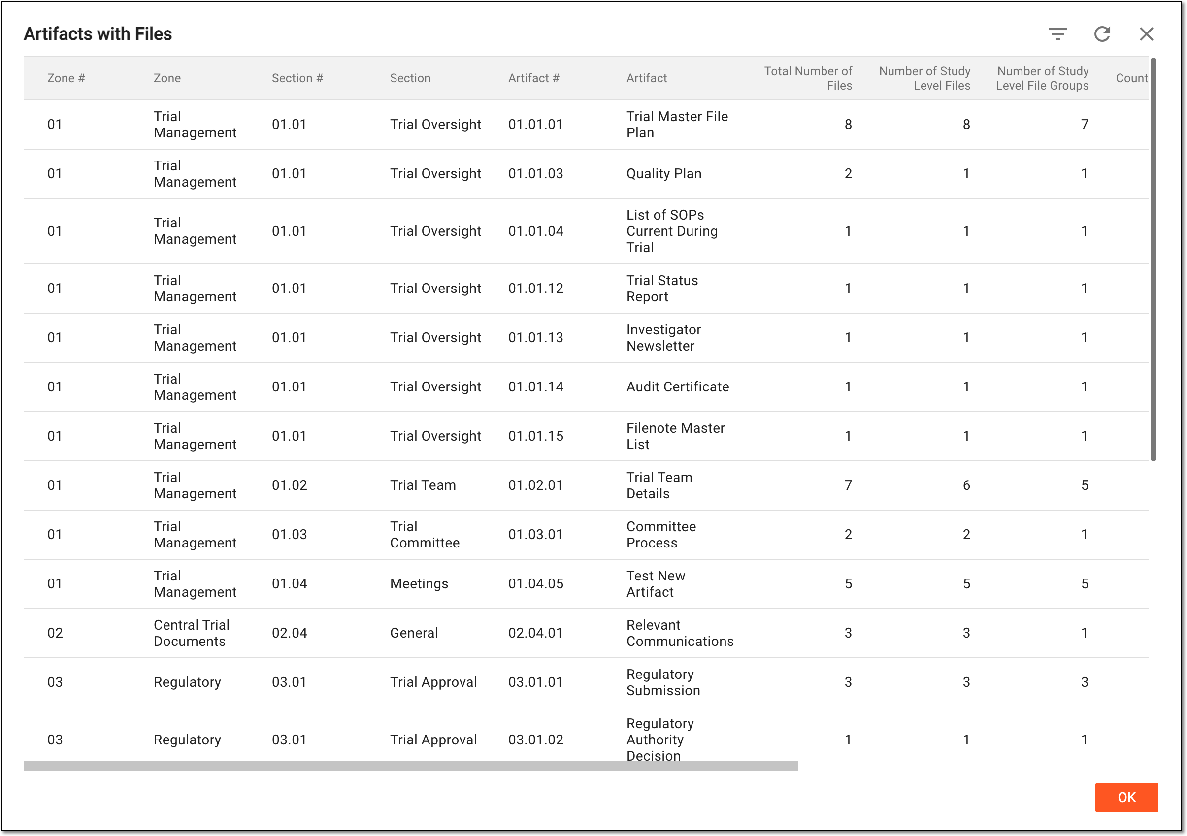
Task: Click artifact number 01.01.03
Action: point(535,174)
